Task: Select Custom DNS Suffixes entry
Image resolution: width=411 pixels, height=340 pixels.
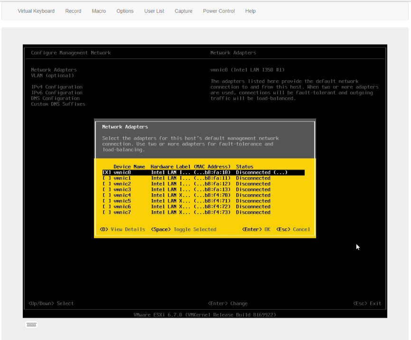Action: (58, 104)
